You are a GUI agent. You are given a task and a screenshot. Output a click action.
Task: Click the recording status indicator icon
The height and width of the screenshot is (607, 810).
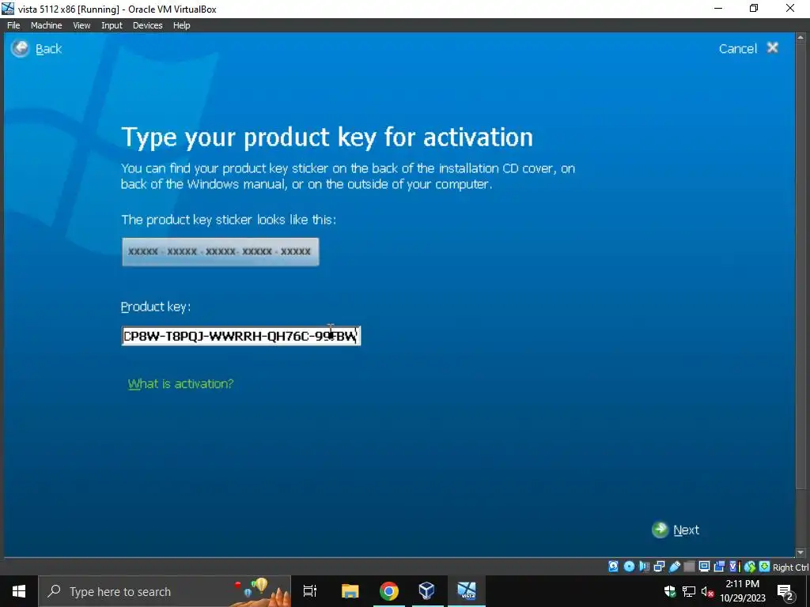click(718, 567)
